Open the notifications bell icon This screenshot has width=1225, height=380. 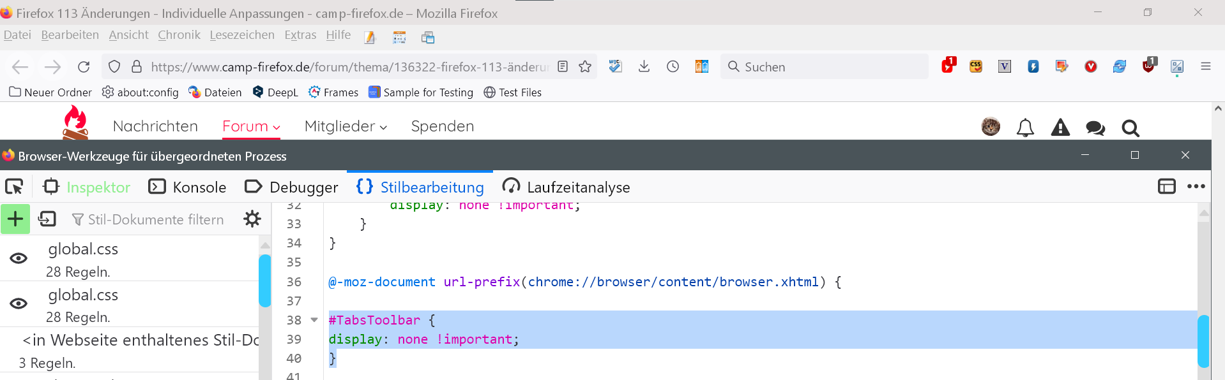point(1025,128)
